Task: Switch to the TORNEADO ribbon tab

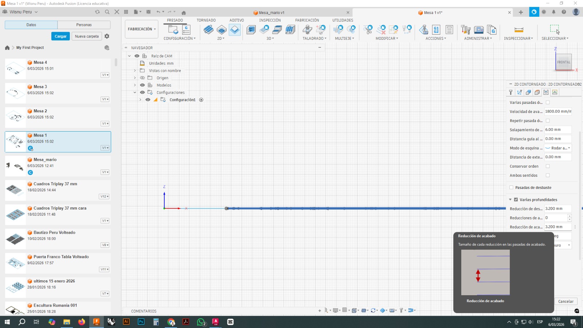Action: coord(206,20)
